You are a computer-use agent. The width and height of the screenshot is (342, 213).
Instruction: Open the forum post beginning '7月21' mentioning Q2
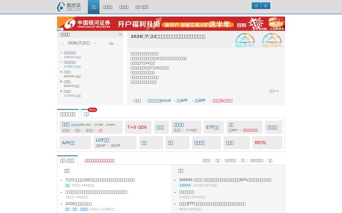(x=100, y=180)
